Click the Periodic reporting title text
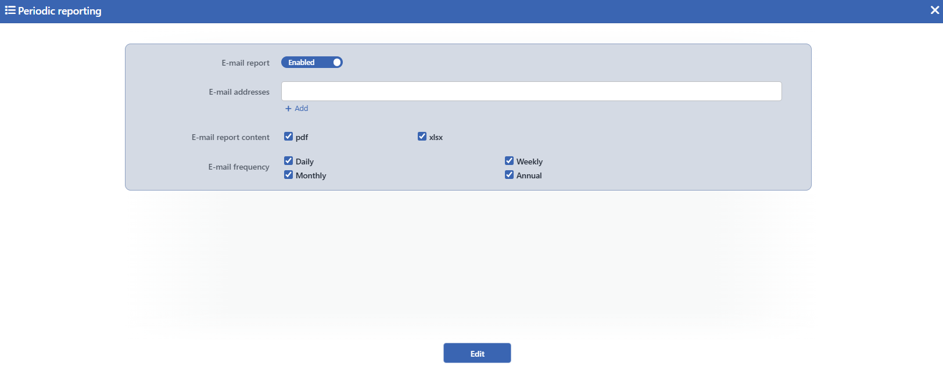This screenshot has height=366, width=943. (60, 11)
